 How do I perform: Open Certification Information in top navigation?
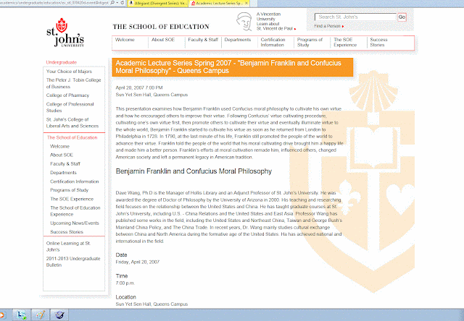(x=273, y=42)
